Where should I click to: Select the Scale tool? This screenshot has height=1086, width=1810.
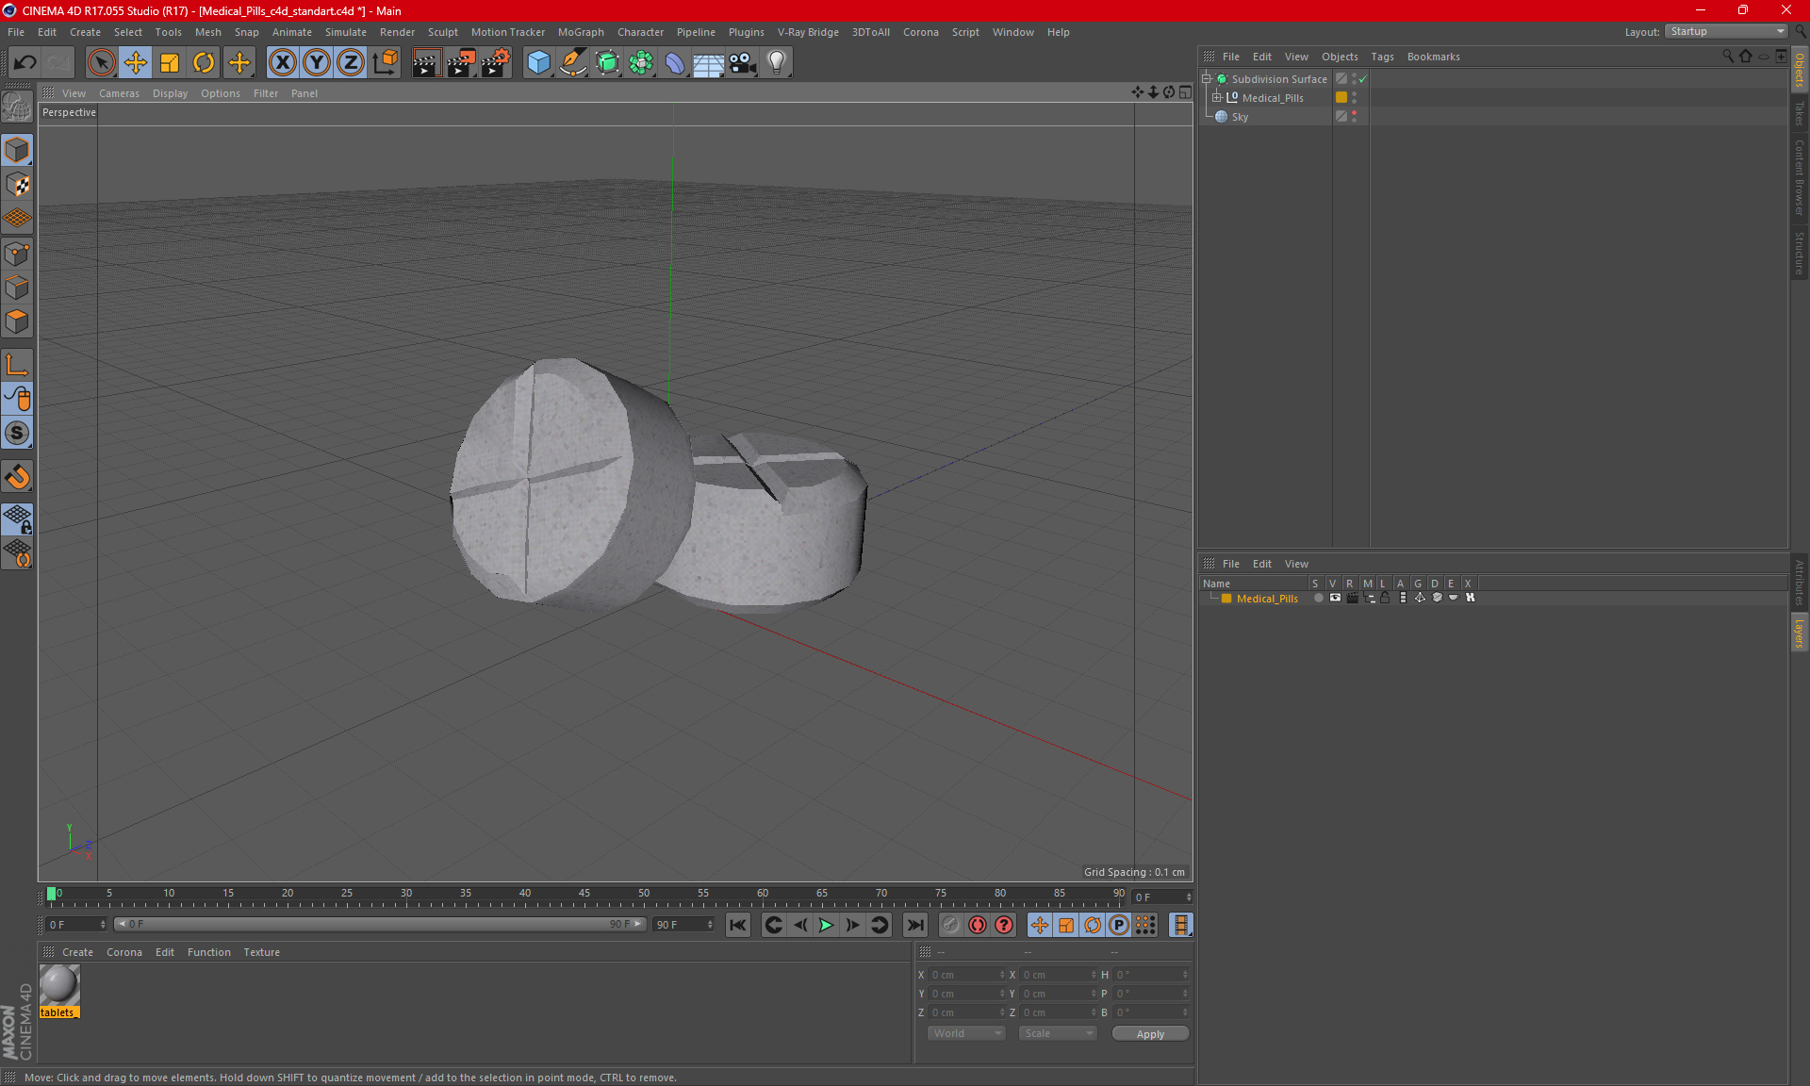point(170,62)
